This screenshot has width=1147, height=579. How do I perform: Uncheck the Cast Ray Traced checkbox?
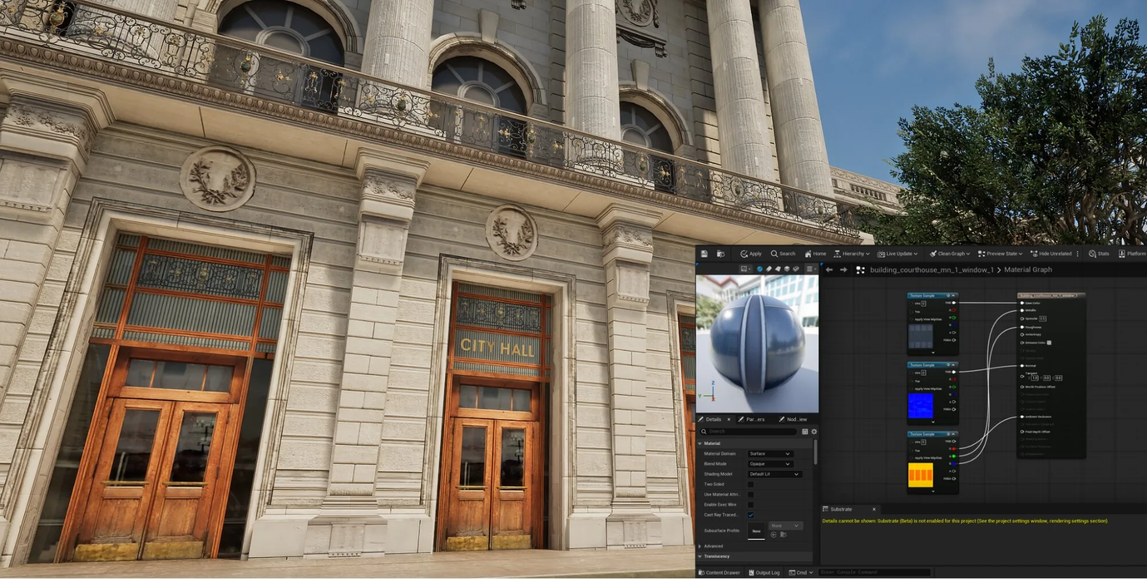coord(751,515)
